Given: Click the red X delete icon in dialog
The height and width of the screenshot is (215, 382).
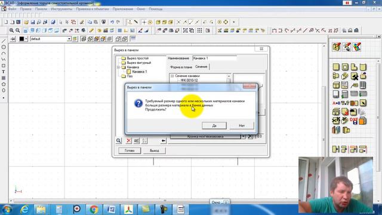Looking at the screenshot, I should [129, 141].
